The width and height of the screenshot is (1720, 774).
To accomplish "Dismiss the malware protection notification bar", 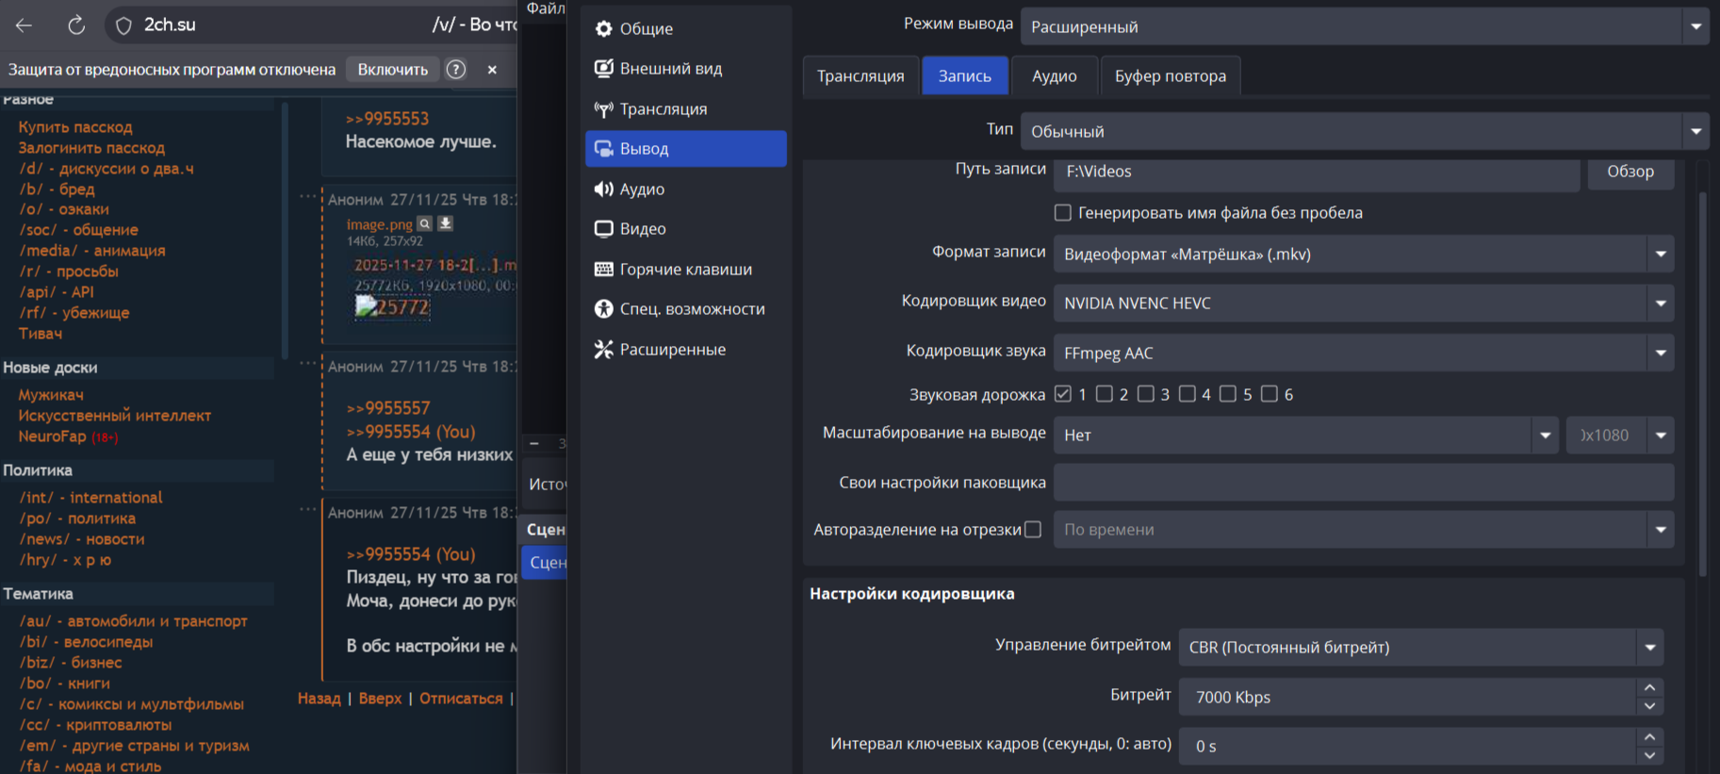I will click(492, 70).
